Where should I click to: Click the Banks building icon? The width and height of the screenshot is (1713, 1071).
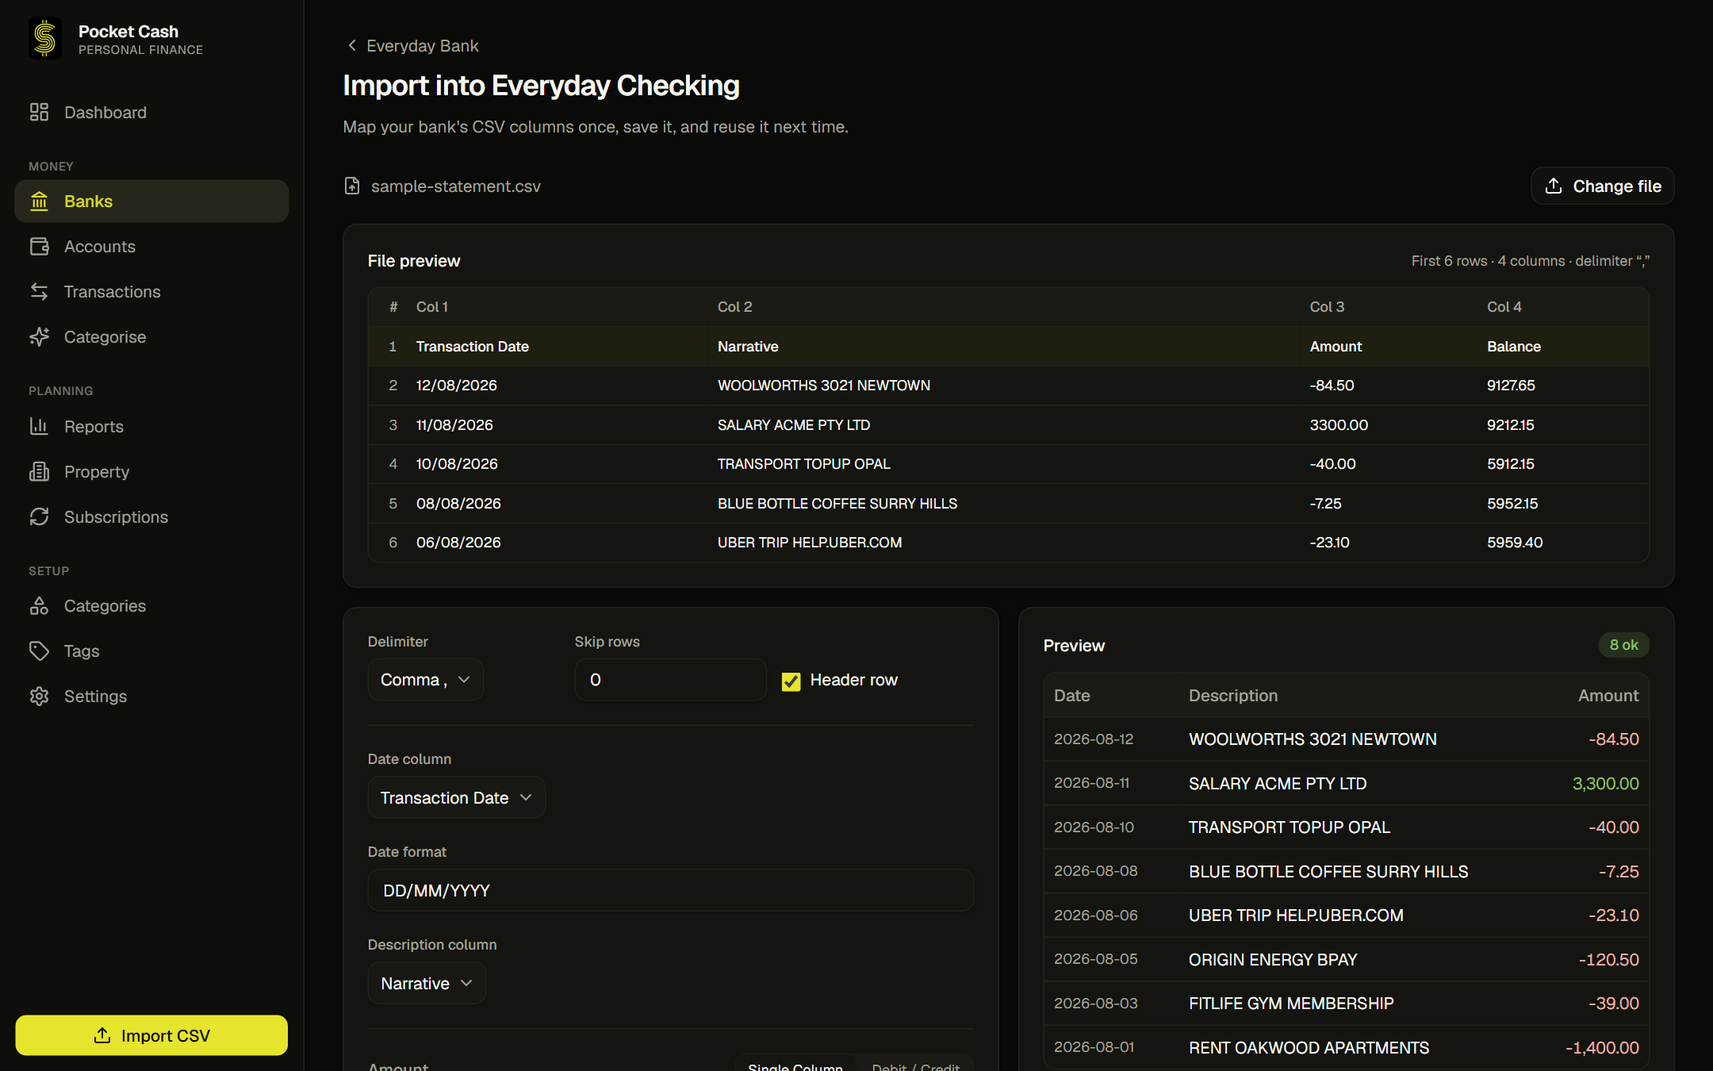click(x=40, y=201)
